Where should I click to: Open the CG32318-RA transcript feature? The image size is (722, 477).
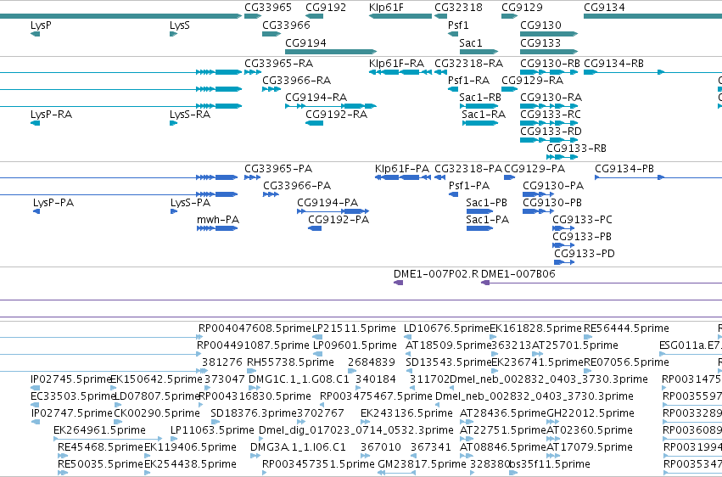coord(440,72)
